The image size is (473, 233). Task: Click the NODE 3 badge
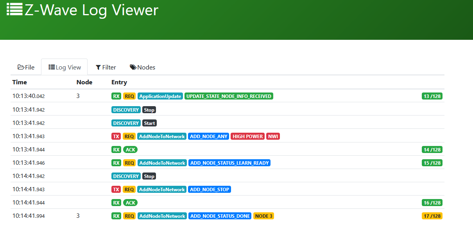264,216
